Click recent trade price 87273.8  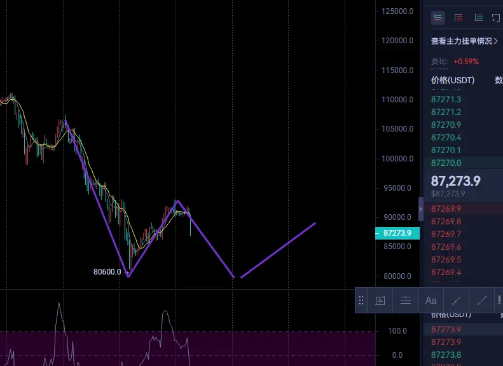(x=446, y=355)
